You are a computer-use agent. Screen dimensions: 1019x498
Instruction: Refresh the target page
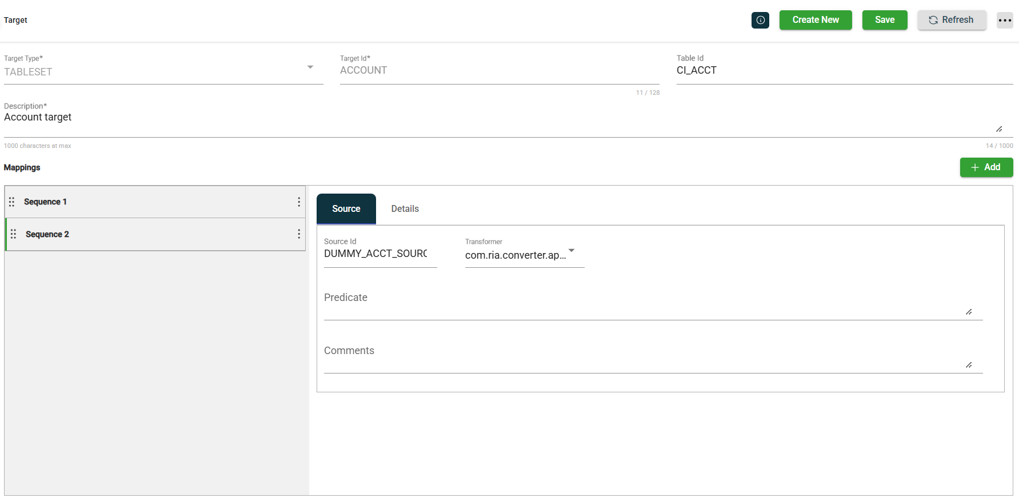(952, 20)
